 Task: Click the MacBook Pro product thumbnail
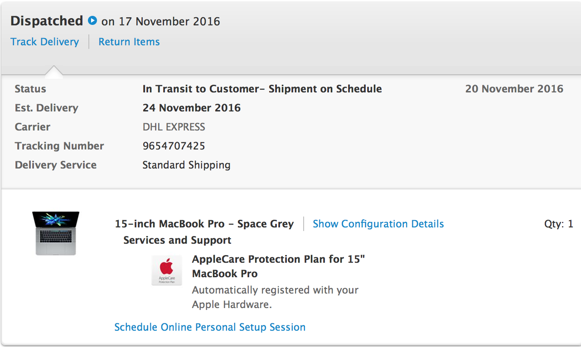pos(56,233)
